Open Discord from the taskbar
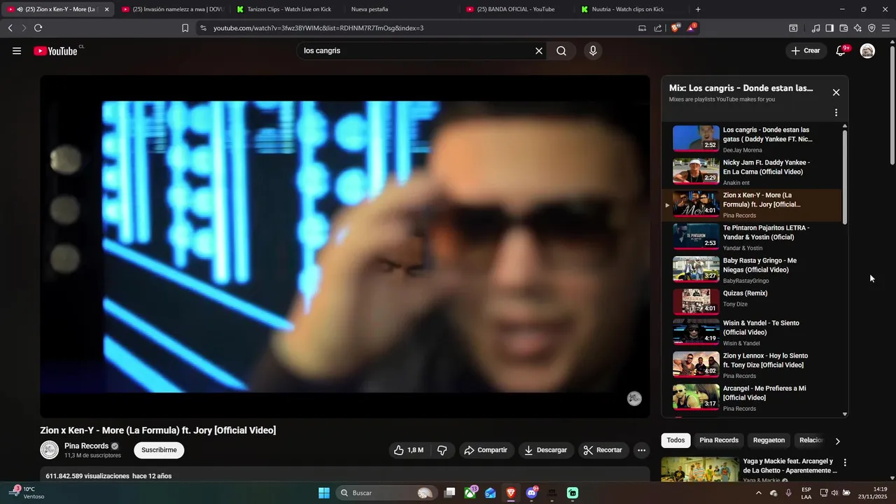The height and width of the screenshot is (504, 896). (532, 493)
